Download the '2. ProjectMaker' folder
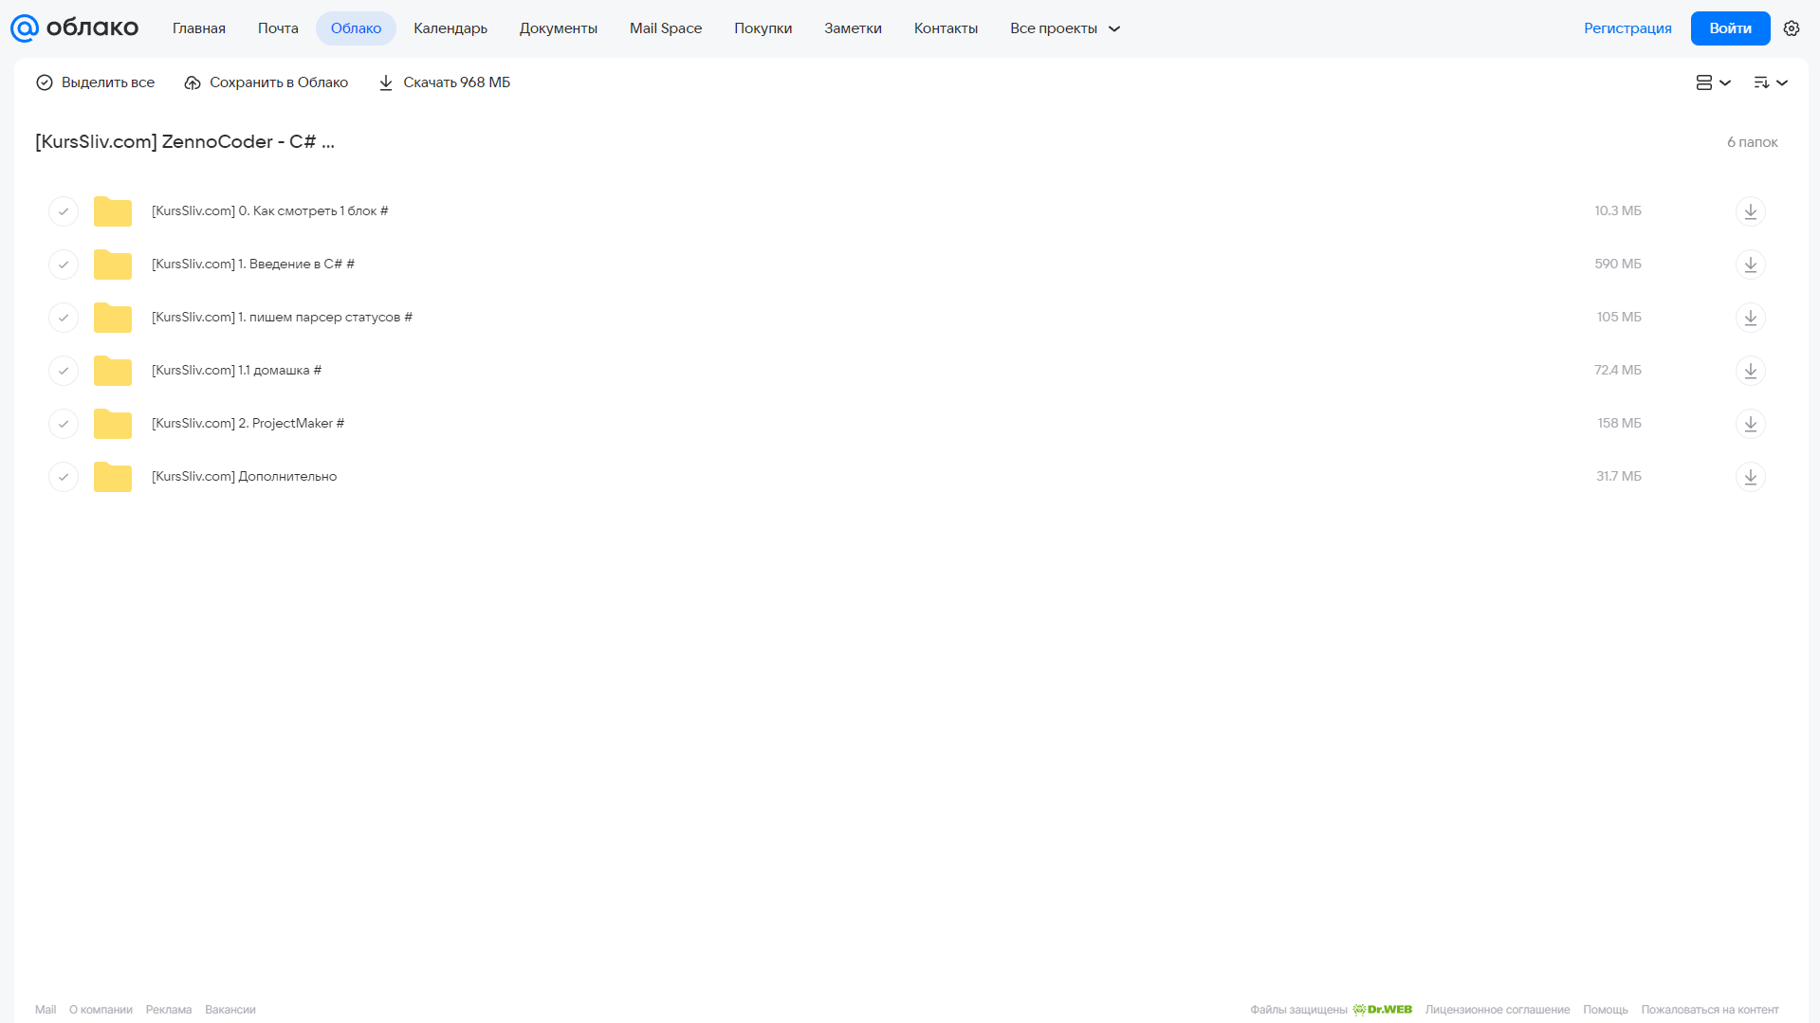The image size is (1820, 1023). (x=1750, y=423)
